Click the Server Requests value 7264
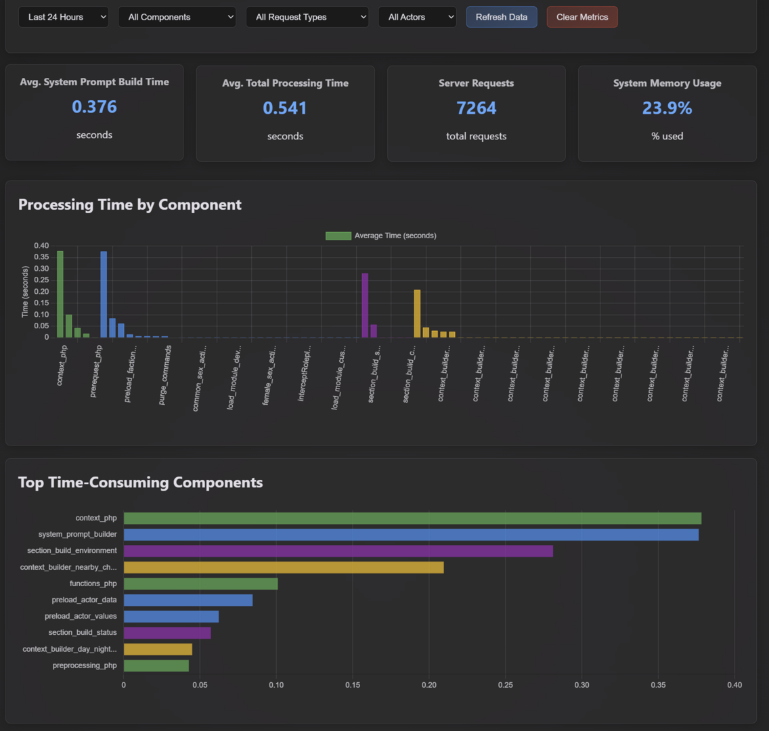This screenshot has height=731, width=769. (476, 108)
